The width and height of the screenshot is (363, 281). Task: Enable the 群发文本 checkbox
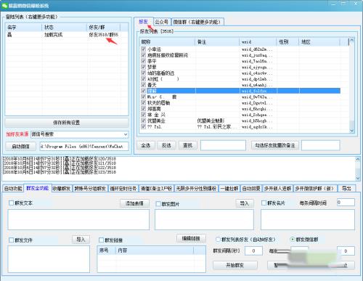coord(11,203)
